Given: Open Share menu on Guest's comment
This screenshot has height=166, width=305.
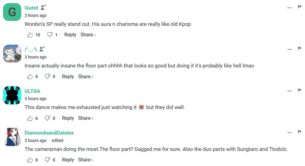Looking at the screenshot, I should click(x=88, y=35).
